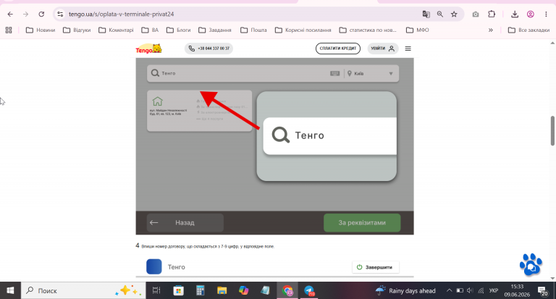Click the blue Тенго service icon

coord(154,266)
